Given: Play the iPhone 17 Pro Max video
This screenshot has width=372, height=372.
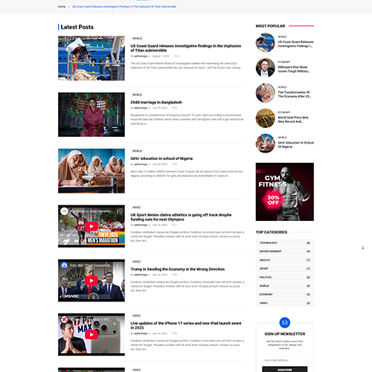Looking at the screenshot, I should pyautogui.click(x=92, y=335).
